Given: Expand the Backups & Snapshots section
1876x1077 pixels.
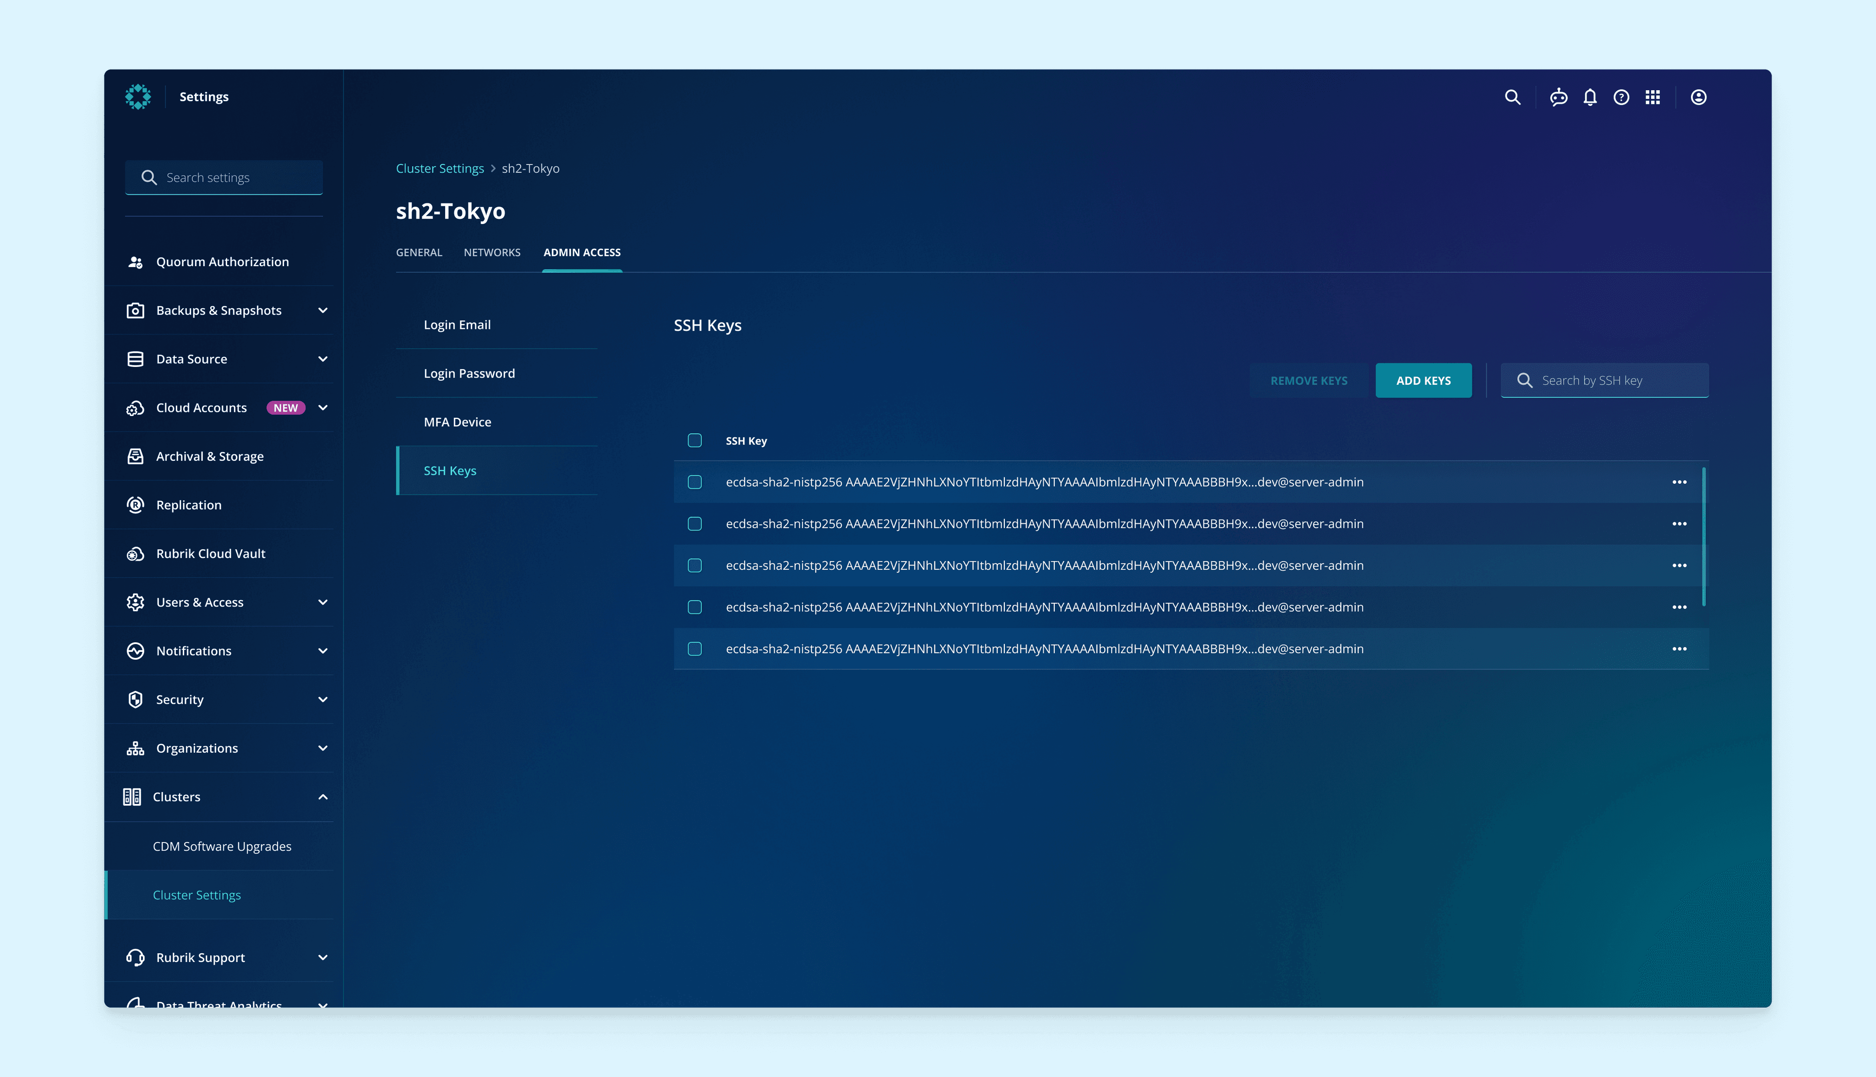Looking at the screenshot, I should click(322, 310).
